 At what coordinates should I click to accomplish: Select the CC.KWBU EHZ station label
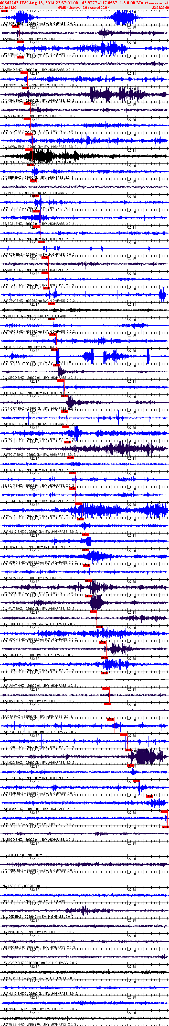(39, 147)
